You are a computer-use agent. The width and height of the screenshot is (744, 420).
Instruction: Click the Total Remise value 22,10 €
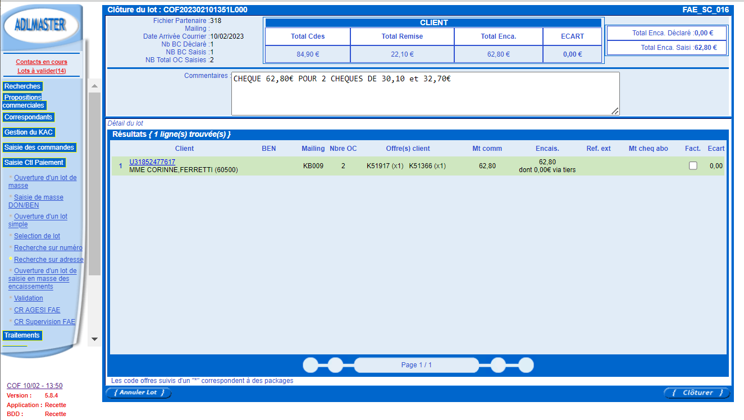[402, 54]
